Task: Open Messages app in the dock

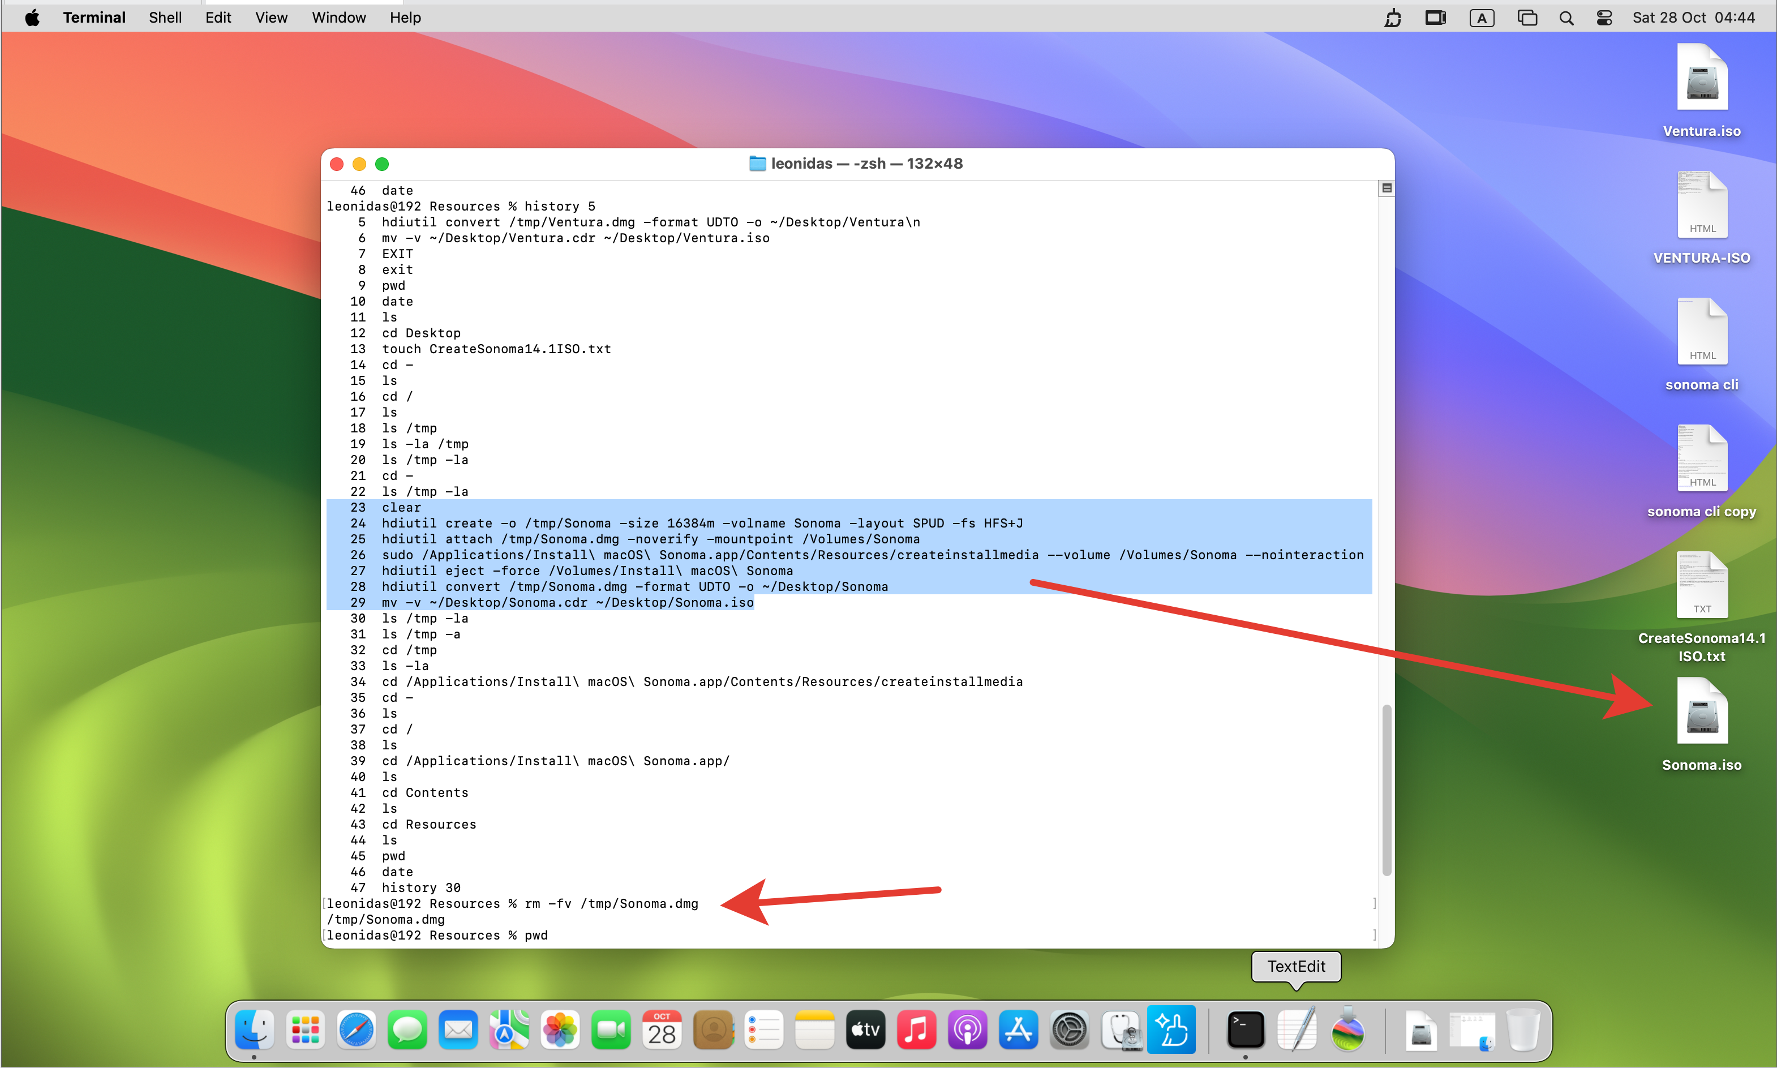Action: pos(407,1030)
